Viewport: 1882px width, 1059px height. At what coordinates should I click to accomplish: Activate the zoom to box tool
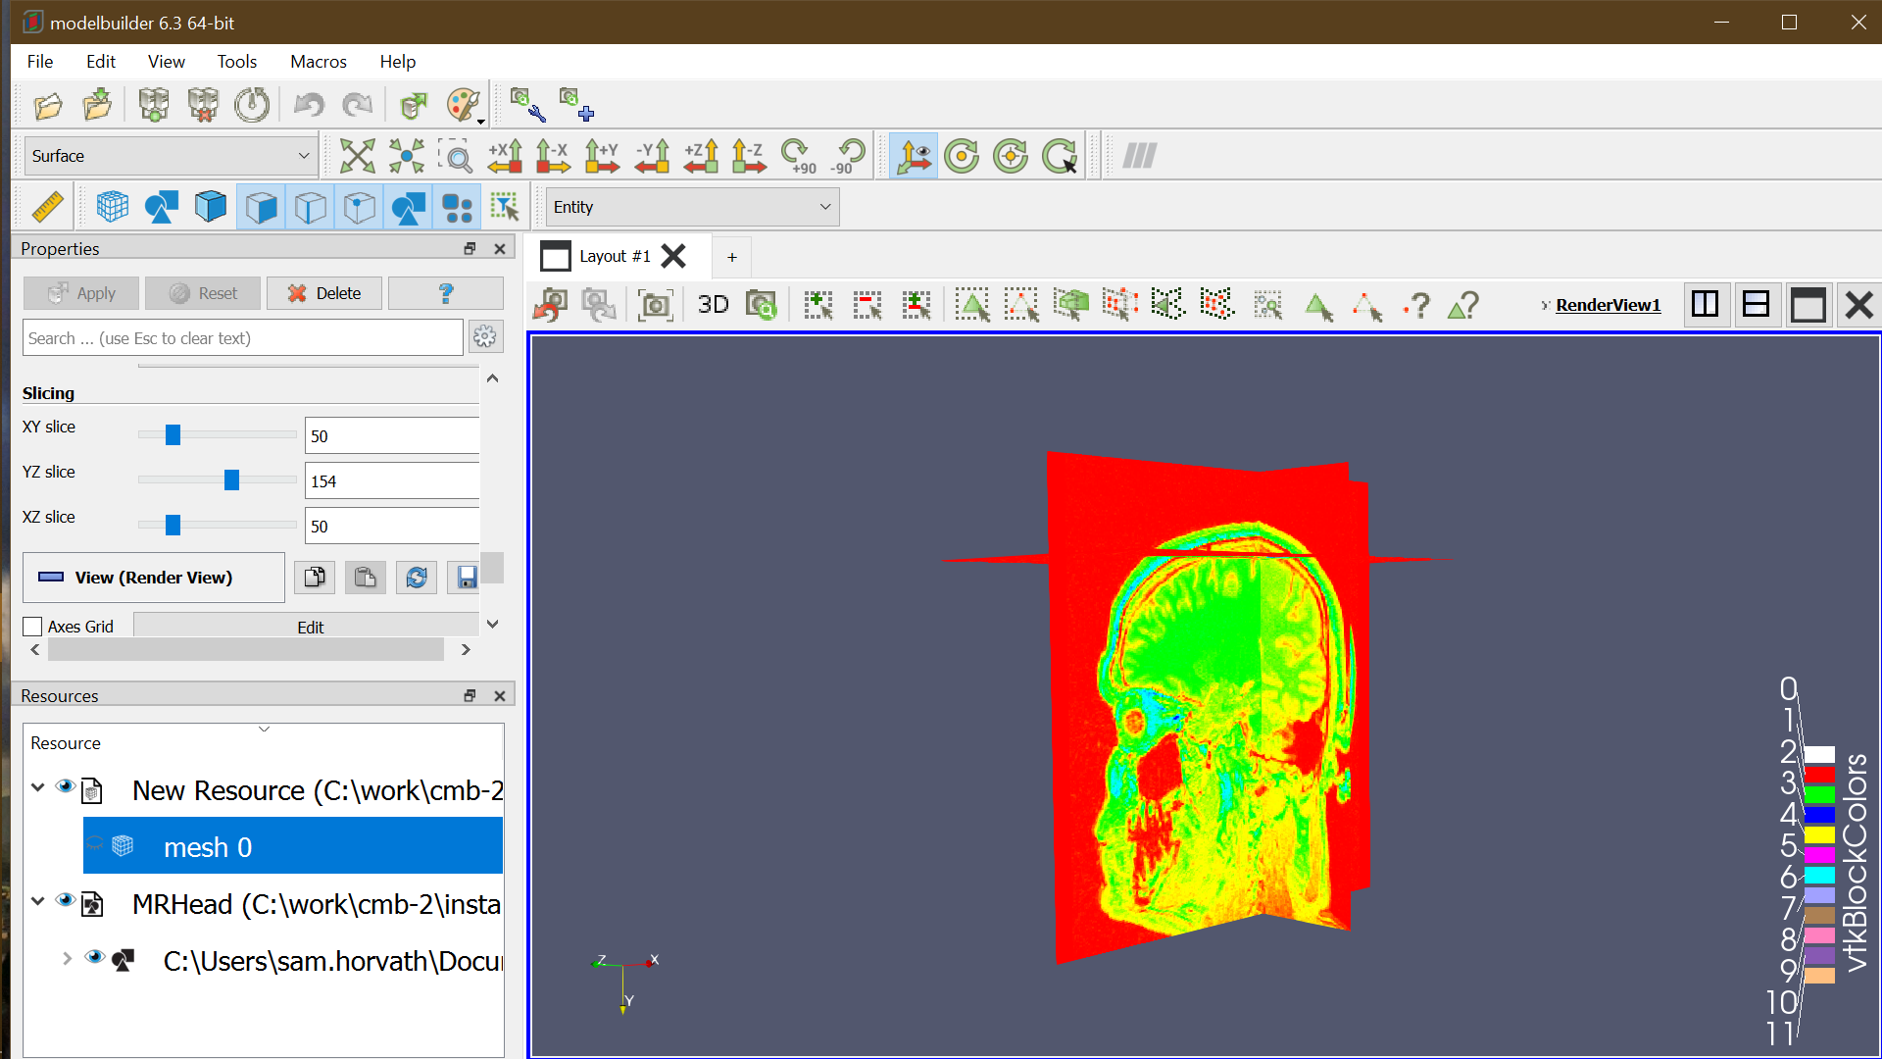click(x=456, y=155)
